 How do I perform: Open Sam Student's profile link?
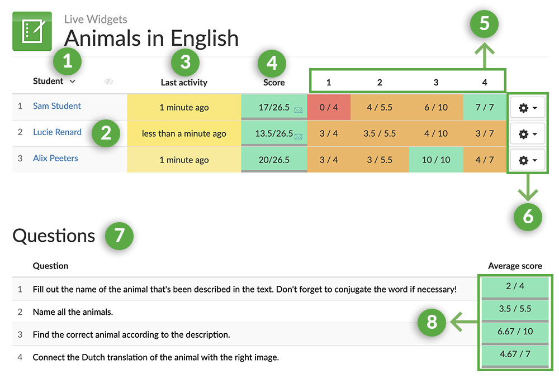pos(56,105)
